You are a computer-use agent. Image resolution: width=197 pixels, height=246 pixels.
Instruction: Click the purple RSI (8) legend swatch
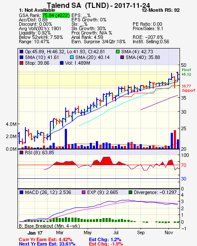[x=21, y=152]
